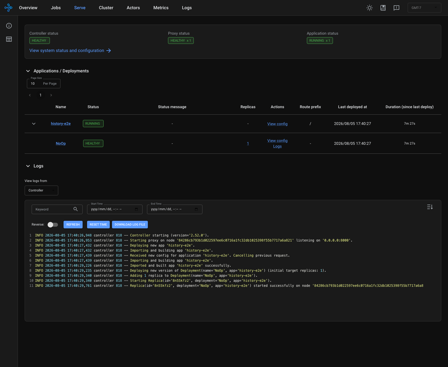Open documentation book icon
This screenshot has height=367, width=448.
point(383,8)
